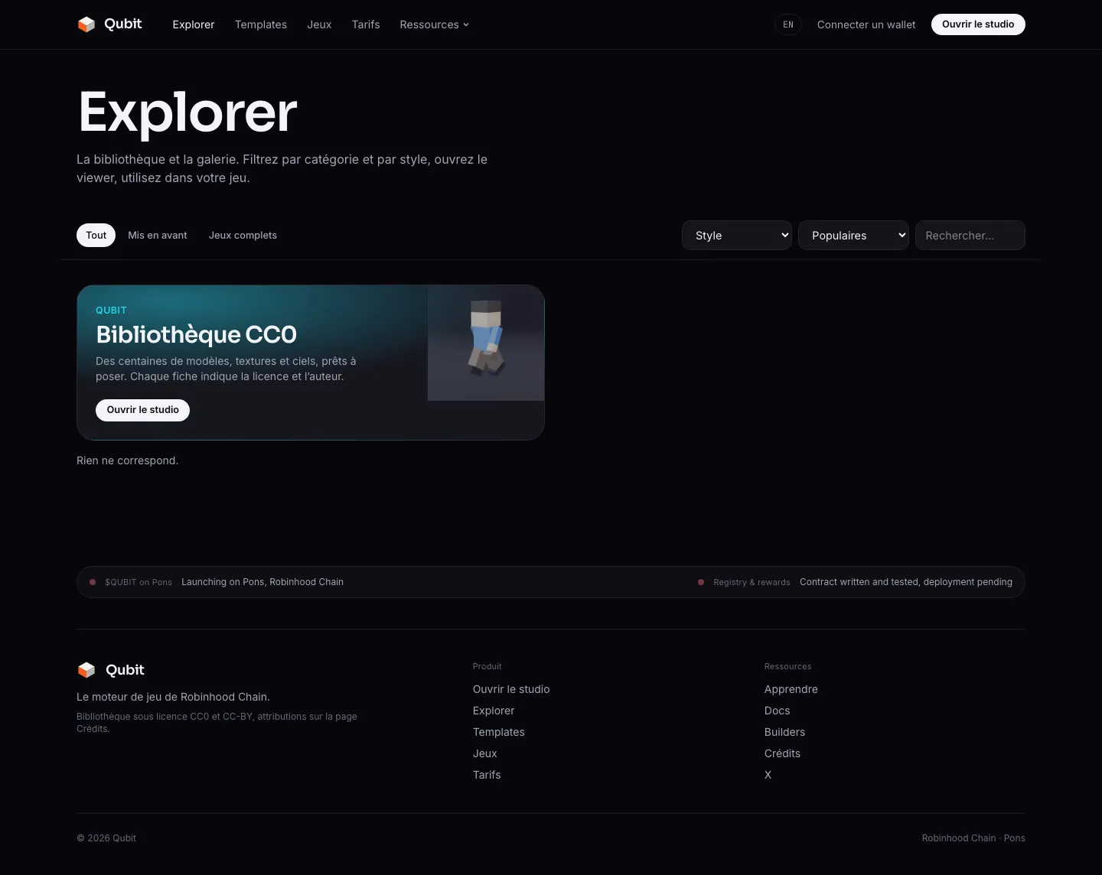The image size is (1102, 875).
Task: Expand the Ressources header menu
Action: tap(434, 24)
